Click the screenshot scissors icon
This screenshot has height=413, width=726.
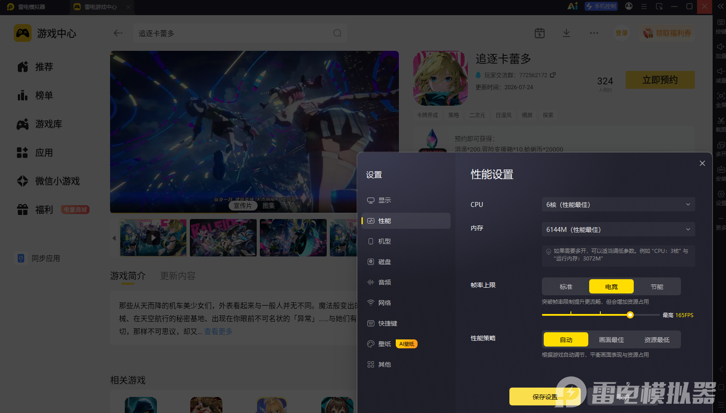[720, 121]
